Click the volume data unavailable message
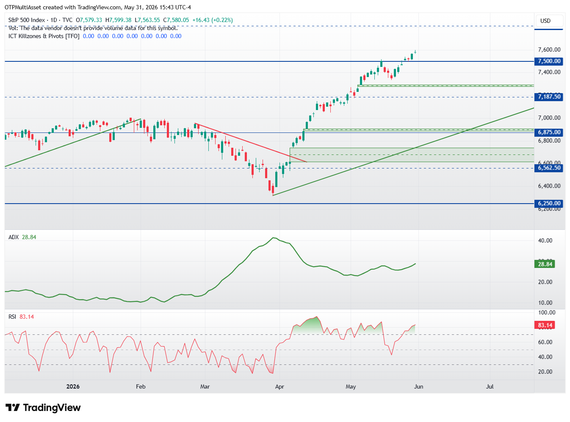The height and width of the screenshot is (422, 570). (x=93, y=28)
